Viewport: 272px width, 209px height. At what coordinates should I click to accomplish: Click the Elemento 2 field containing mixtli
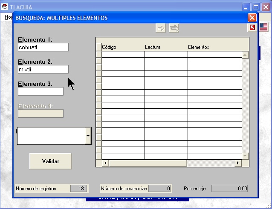click(x=43, y=69)
